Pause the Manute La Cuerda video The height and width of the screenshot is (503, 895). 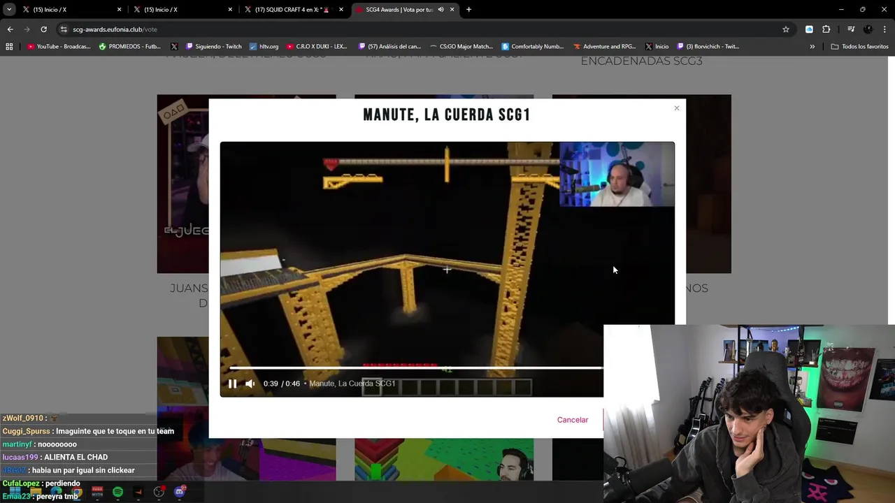click(232, 384)
